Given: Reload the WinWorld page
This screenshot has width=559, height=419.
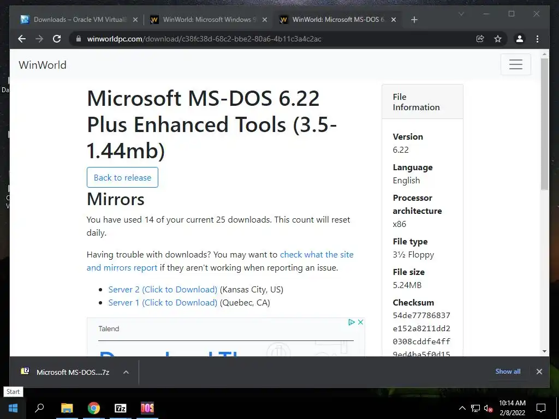Looking at the screenshot, I should coord(57,39).
